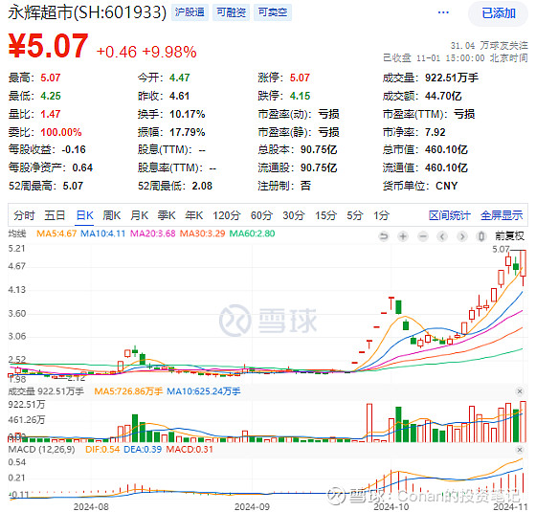Switch to the 60分 interval tab
The width and height of the screenshot is (536, 512).
point(261,215)
